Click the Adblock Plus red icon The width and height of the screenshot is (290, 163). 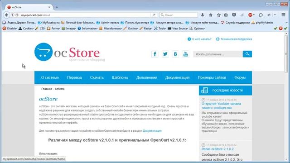(250, 15)
